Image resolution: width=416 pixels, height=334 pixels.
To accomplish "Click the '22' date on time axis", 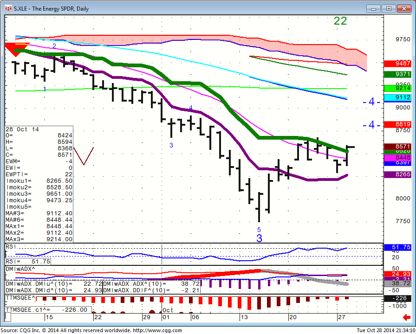I will tap(98, 317).
